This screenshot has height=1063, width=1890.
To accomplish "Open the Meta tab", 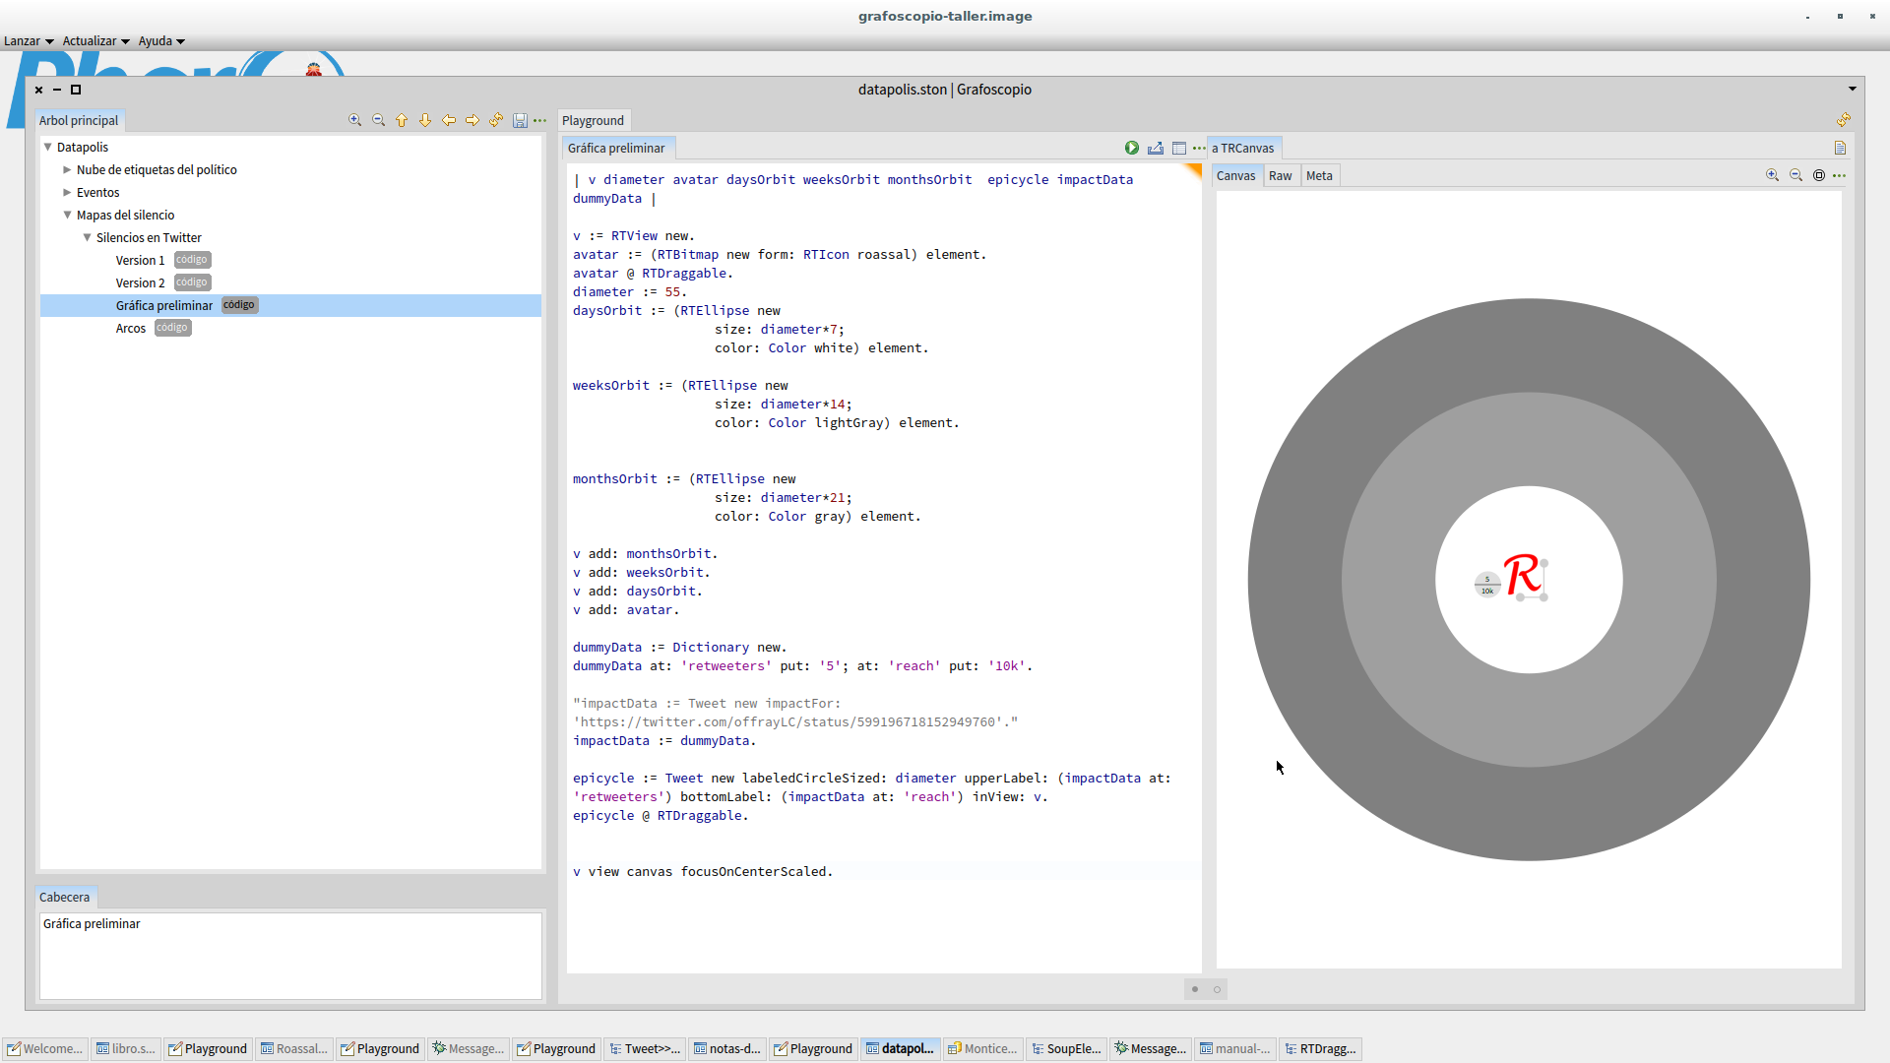I will 1319,175.
